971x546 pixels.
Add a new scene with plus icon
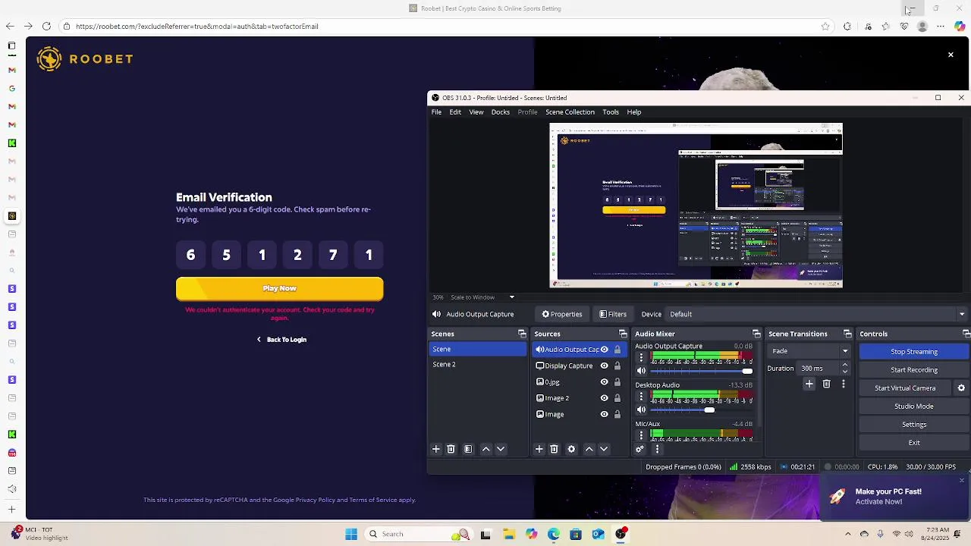[436, 449]
